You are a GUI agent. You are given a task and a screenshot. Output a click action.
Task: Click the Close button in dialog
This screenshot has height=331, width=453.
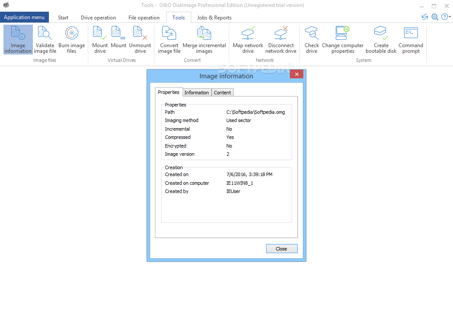pyautogui.click(x=282, y=249)
